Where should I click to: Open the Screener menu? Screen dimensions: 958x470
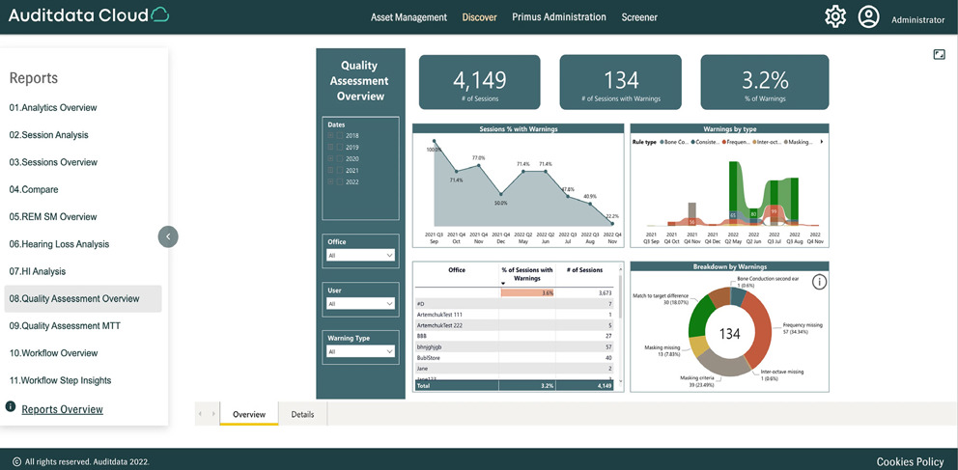[x=639, y=17]
